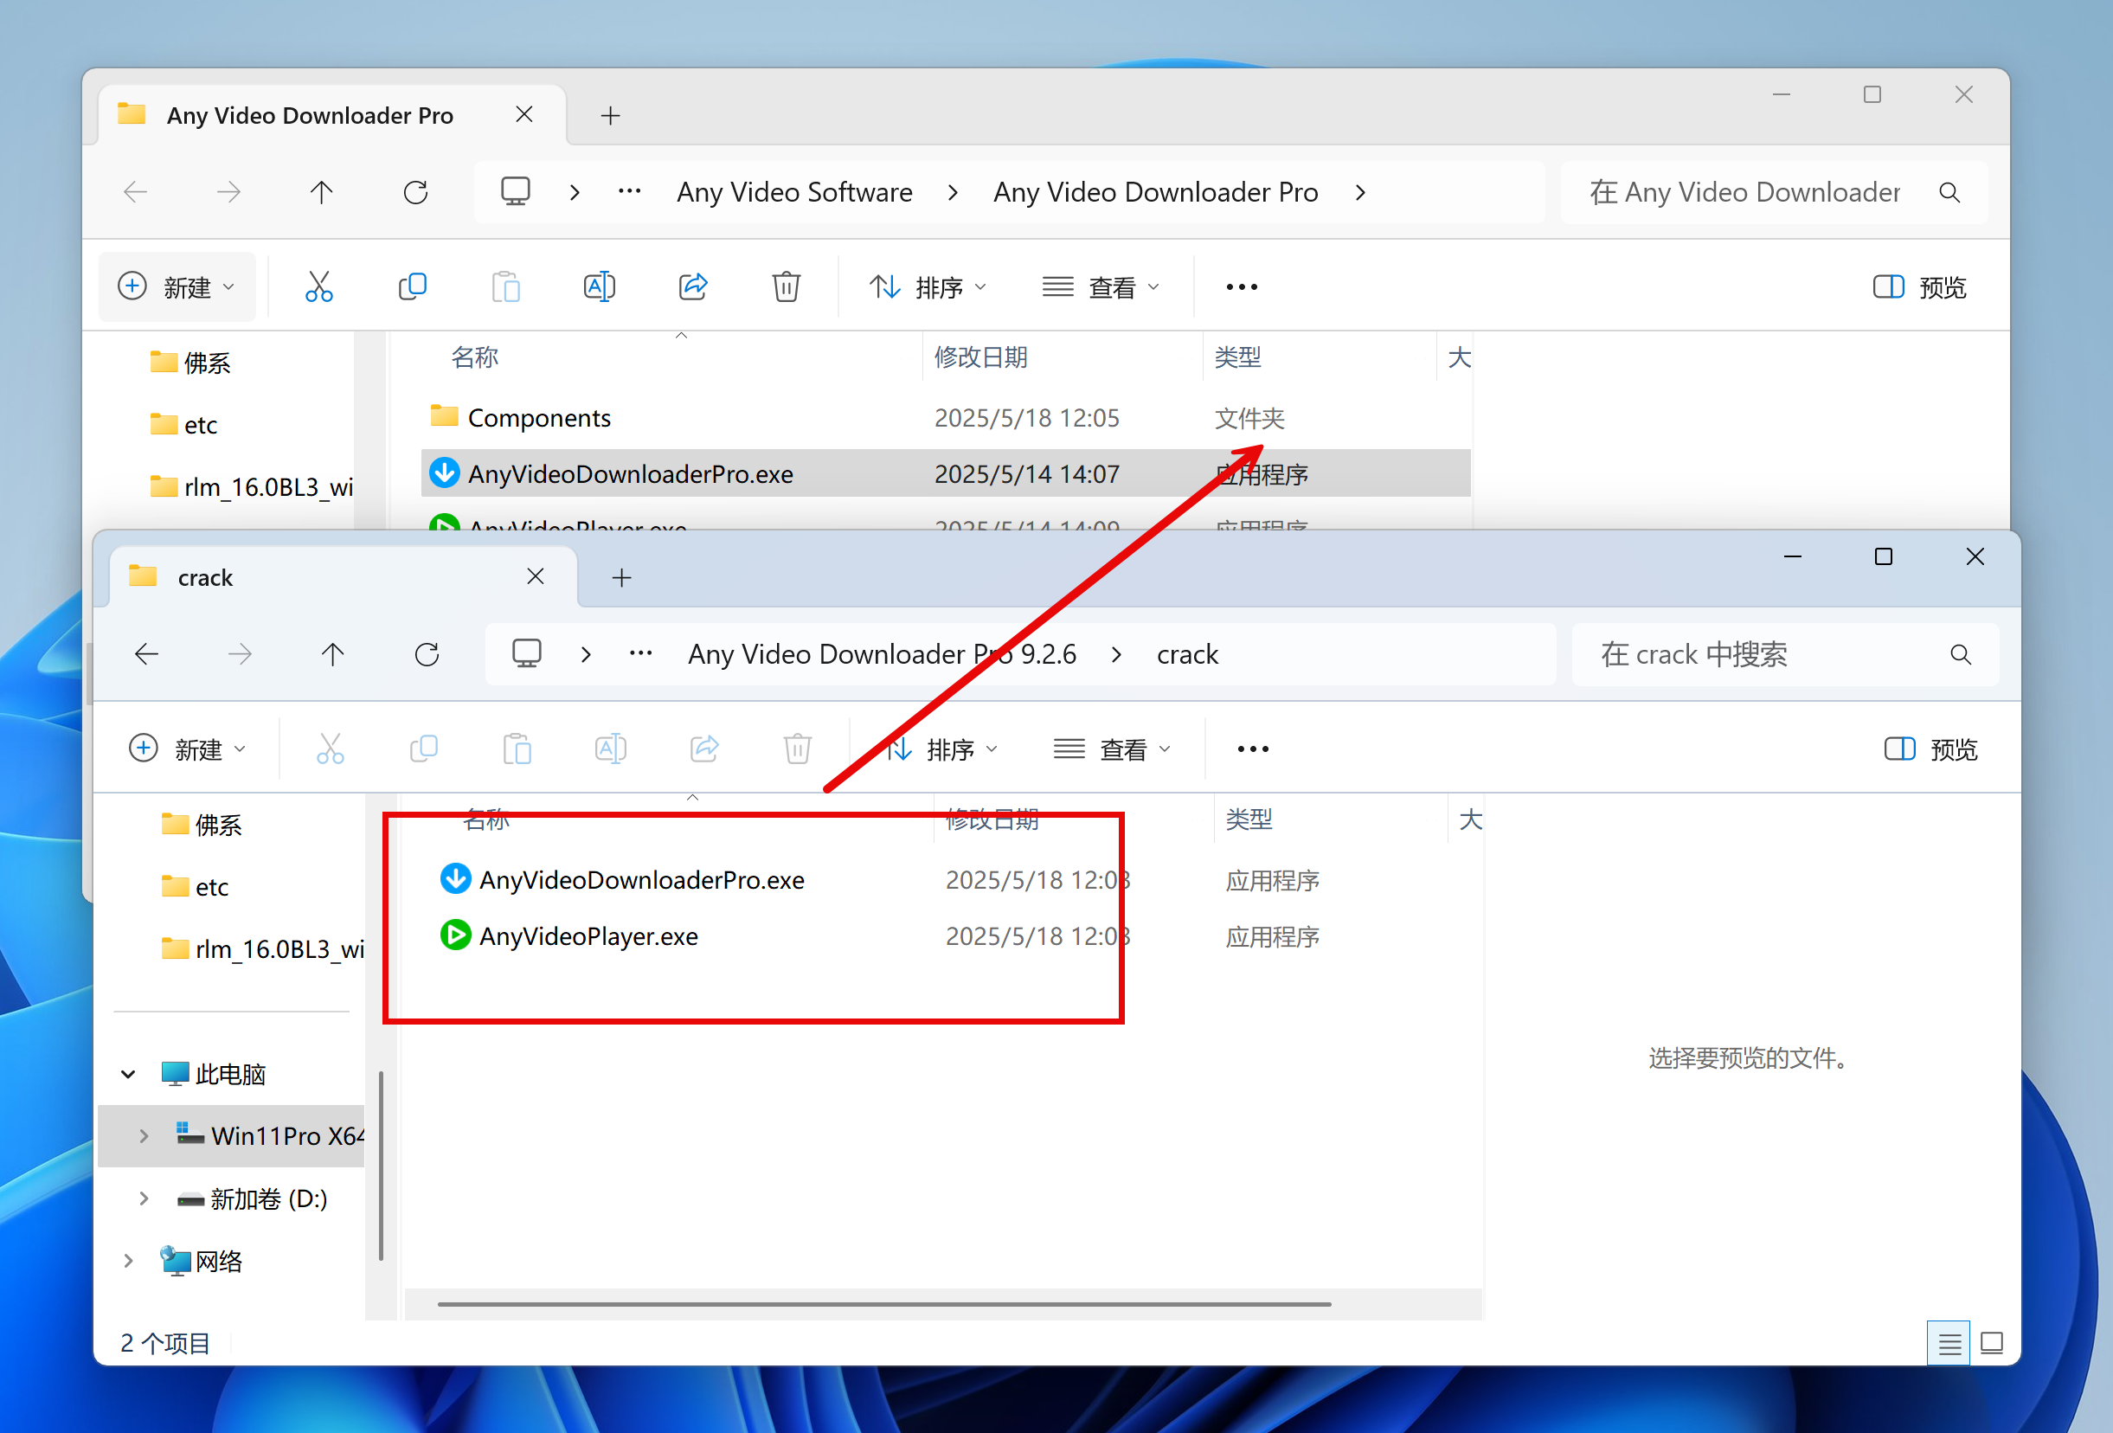
Task: Click Any Video Software breadcrumb
Action: 793,193
